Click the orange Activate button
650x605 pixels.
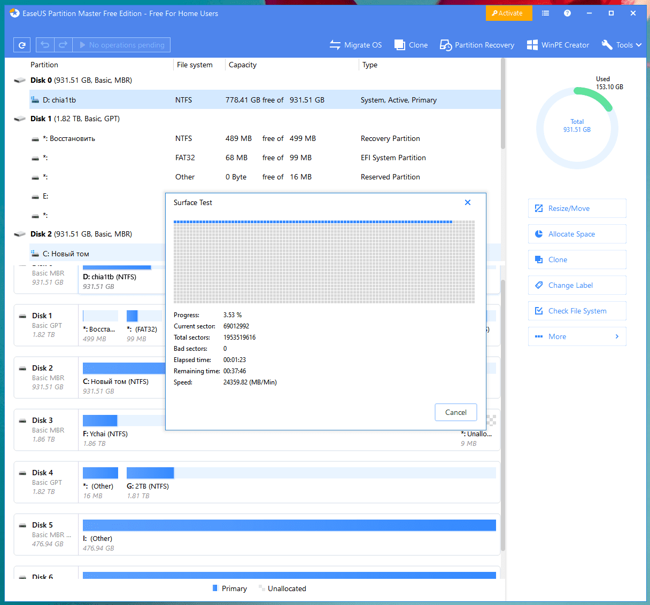click(509, 13)
